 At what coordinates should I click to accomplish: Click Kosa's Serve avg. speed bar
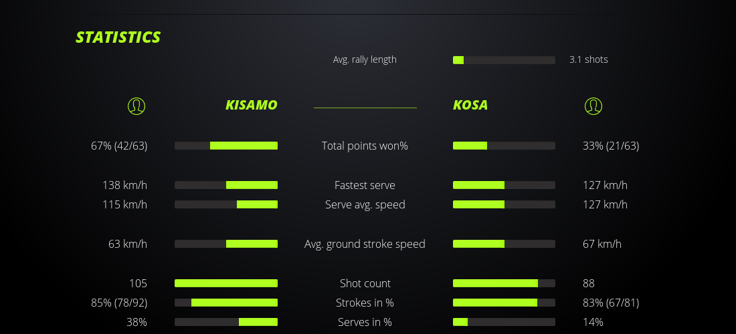(x=504, y=204)
